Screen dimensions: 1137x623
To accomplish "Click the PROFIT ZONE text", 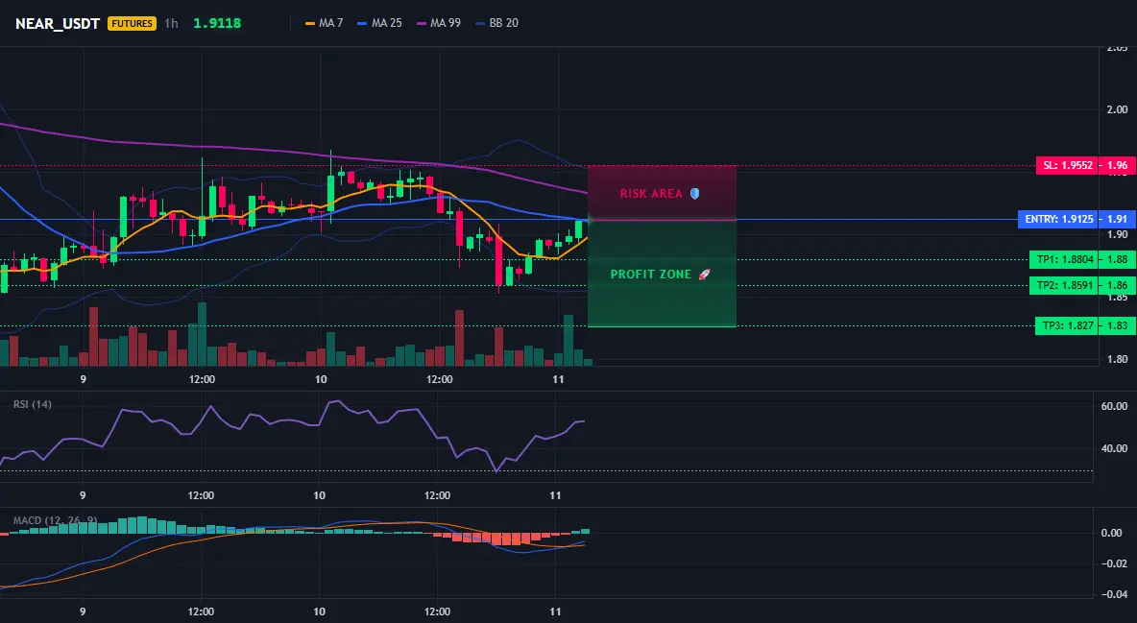I will coord(651,275).
